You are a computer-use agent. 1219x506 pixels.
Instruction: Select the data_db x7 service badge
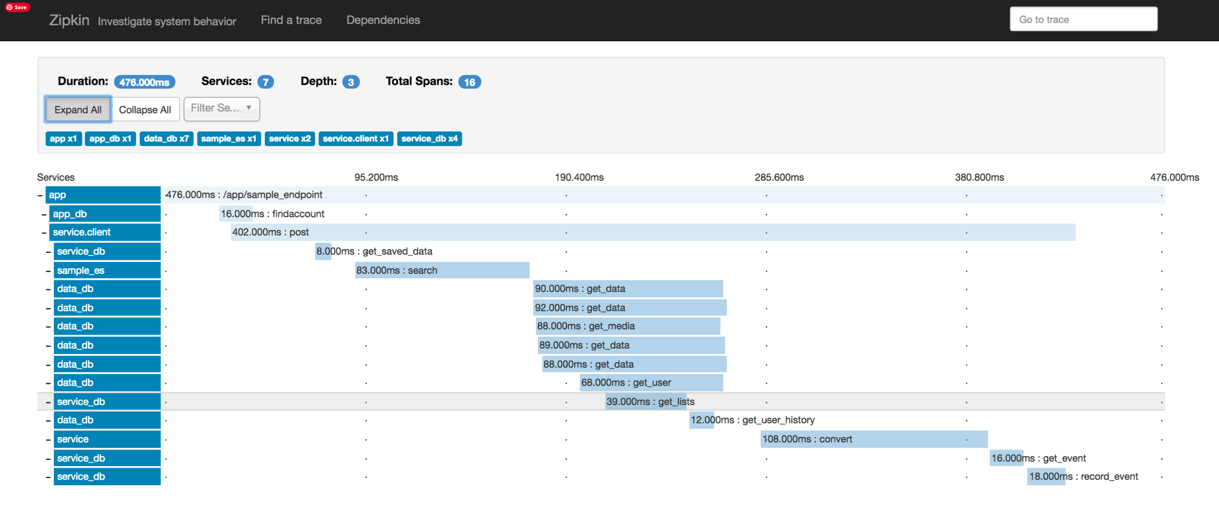(x=166, y=139)
